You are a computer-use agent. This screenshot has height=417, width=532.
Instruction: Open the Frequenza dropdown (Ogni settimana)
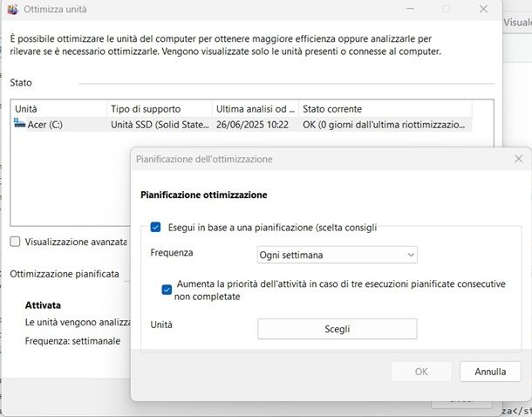(338, 255)
